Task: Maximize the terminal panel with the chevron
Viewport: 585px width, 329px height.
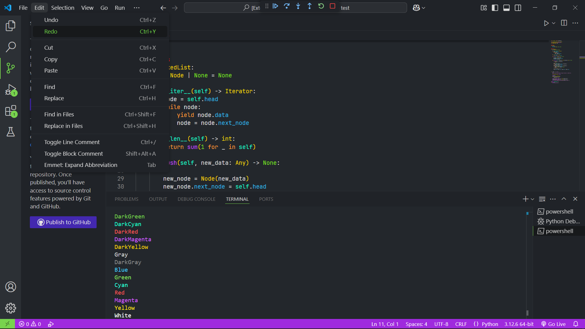Action: click(x=564, y=199)
